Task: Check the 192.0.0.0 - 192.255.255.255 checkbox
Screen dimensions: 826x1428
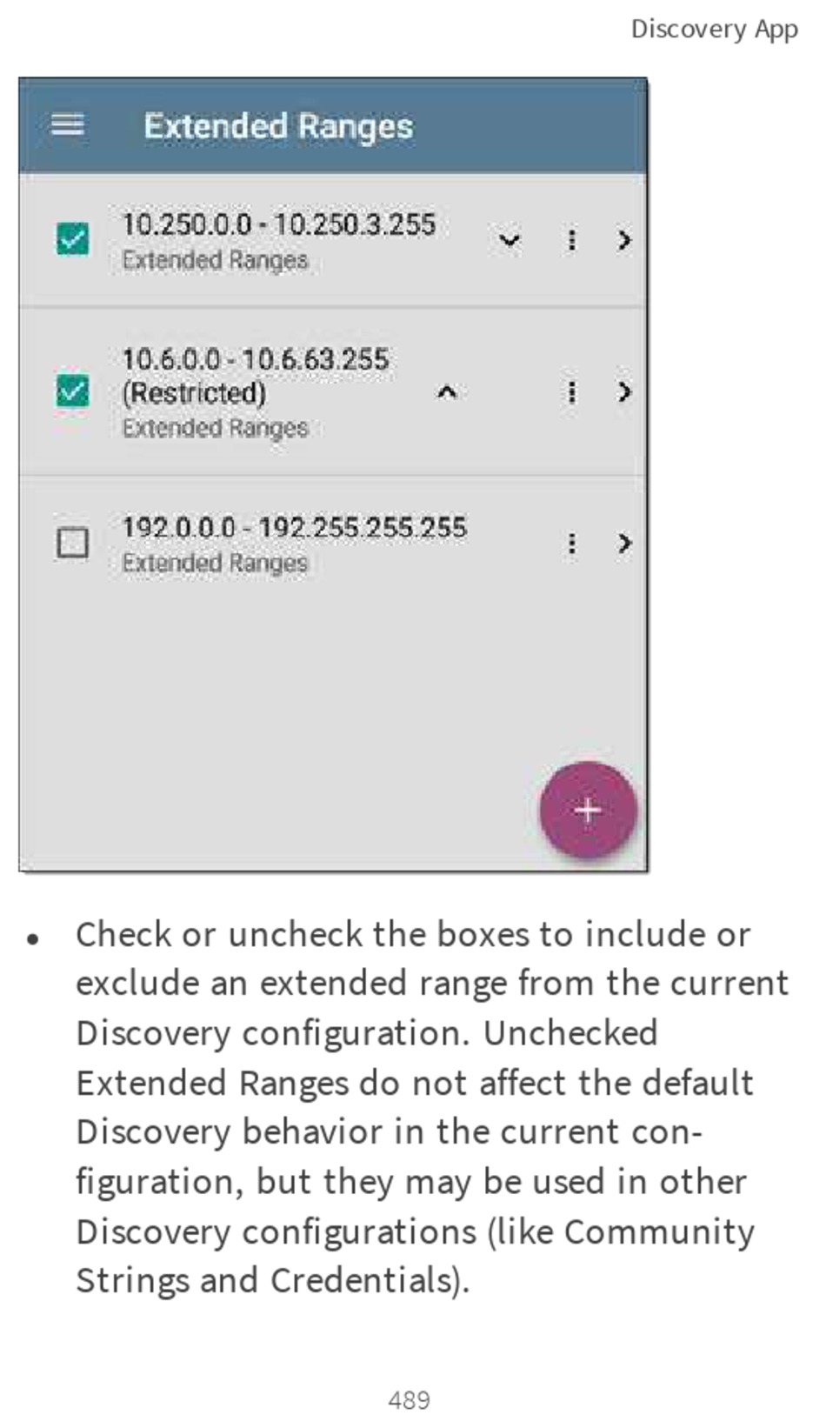Action: point(72,543)
